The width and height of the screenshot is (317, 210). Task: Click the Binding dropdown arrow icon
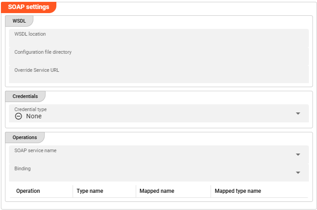(x=298, y=173)
